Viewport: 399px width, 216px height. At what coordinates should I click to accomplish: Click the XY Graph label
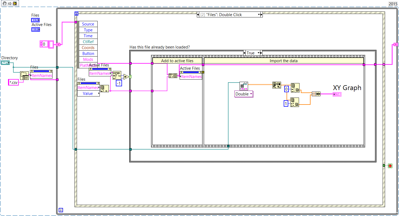[347, 88]
